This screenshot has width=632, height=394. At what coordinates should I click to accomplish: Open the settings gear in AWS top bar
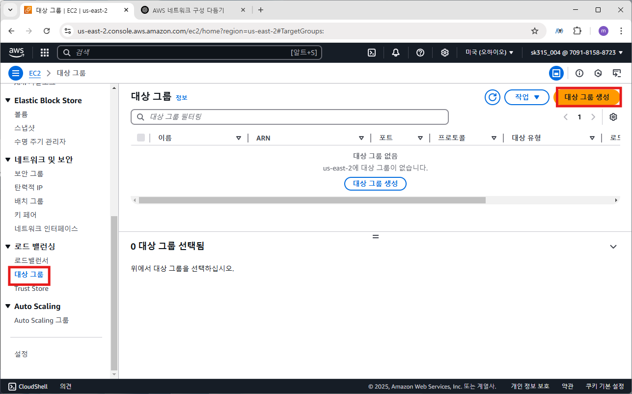point(445,53)
